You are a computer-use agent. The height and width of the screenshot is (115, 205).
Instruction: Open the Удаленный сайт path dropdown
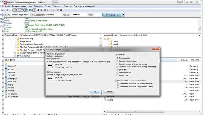[x=199, y=35]
